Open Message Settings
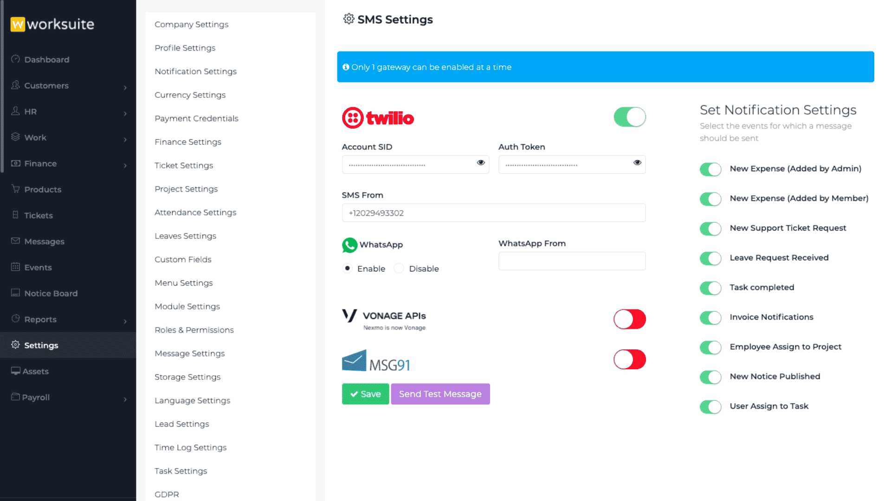The image size is (891, 501). 189,353
